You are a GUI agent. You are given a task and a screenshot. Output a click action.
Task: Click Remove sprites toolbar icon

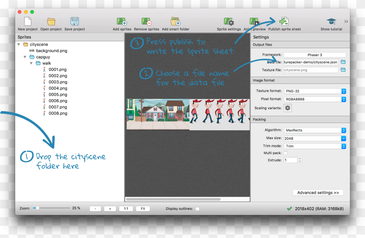tap(146, 22)
